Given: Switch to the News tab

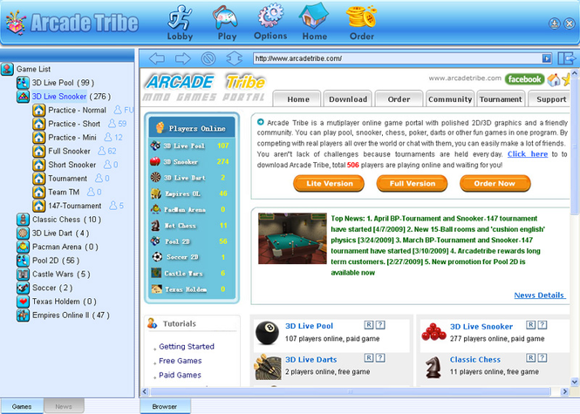Looking at the screenshot, I should click(x=64, y=407).
